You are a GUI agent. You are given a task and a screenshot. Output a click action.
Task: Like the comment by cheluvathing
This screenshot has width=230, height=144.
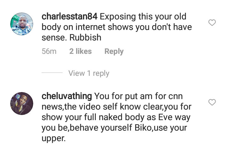pos(212,102)
